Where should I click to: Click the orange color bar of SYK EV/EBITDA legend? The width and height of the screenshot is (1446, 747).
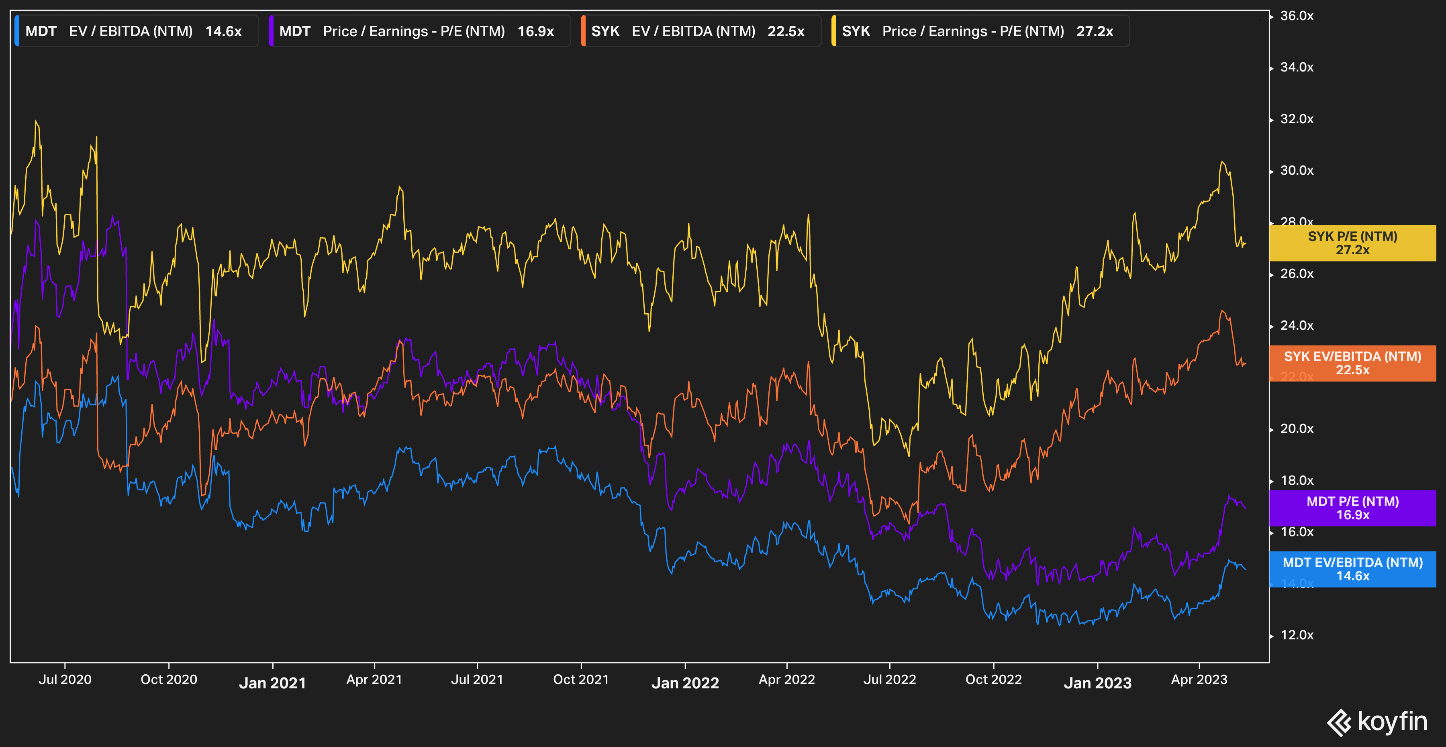583,31
